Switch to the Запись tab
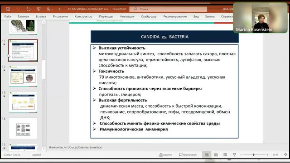 pos(210,16)
